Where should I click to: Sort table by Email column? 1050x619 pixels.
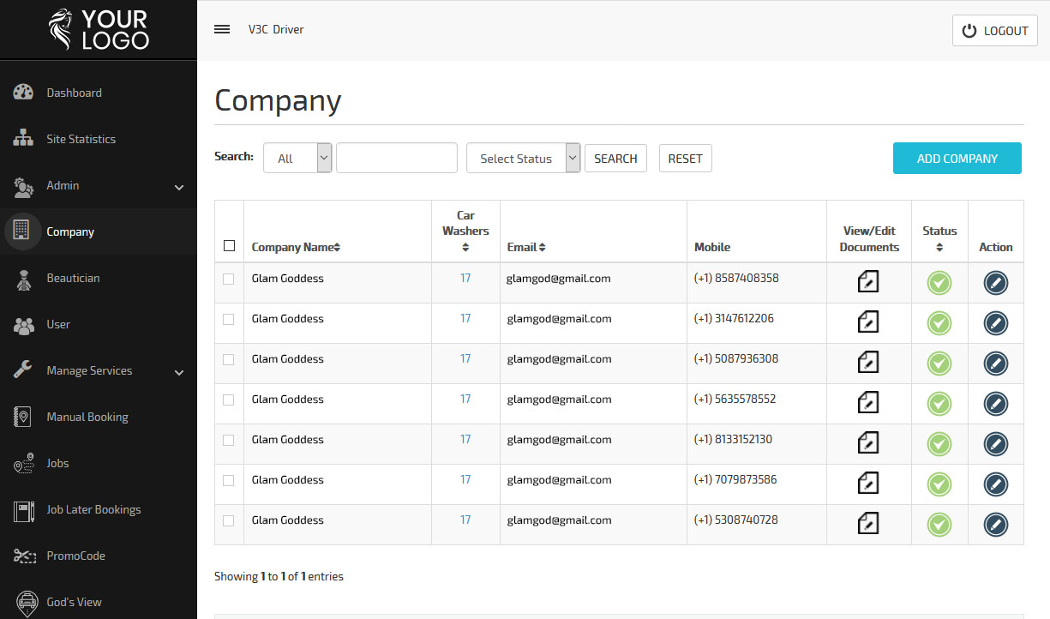click(x=526, y=247)
